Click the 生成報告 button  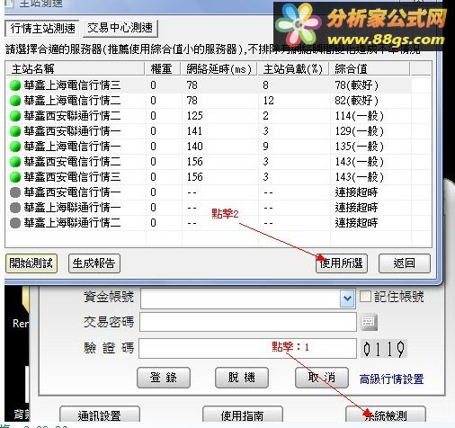[x=94, y=263]
